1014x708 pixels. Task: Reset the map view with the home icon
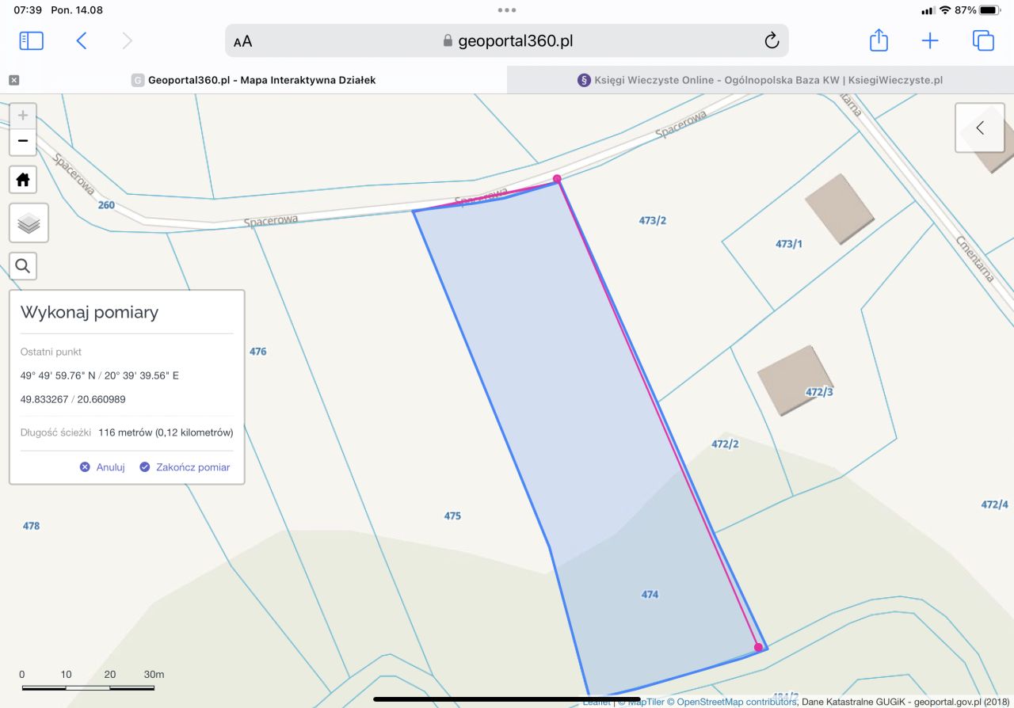(23, 180)
